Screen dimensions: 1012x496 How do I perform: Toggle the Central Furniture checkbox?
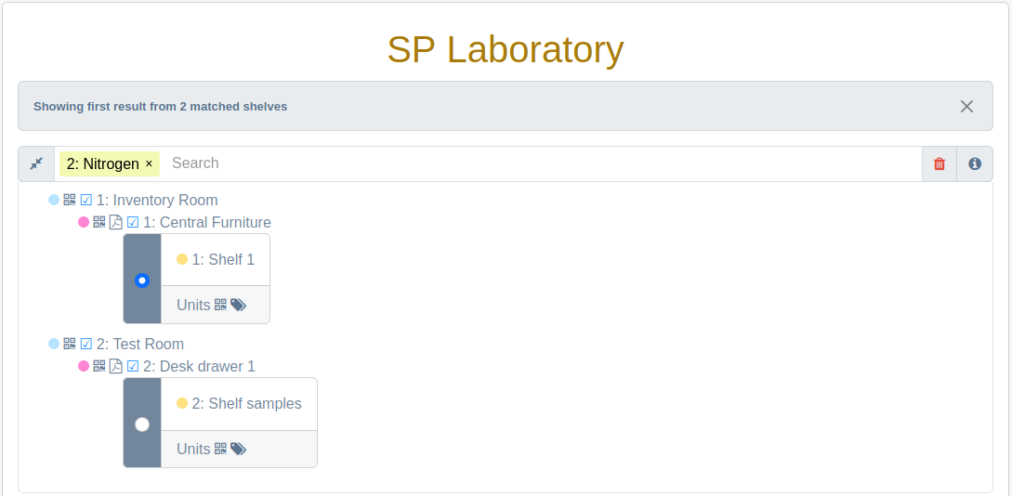pyautogui.click(x=133, y=223)
